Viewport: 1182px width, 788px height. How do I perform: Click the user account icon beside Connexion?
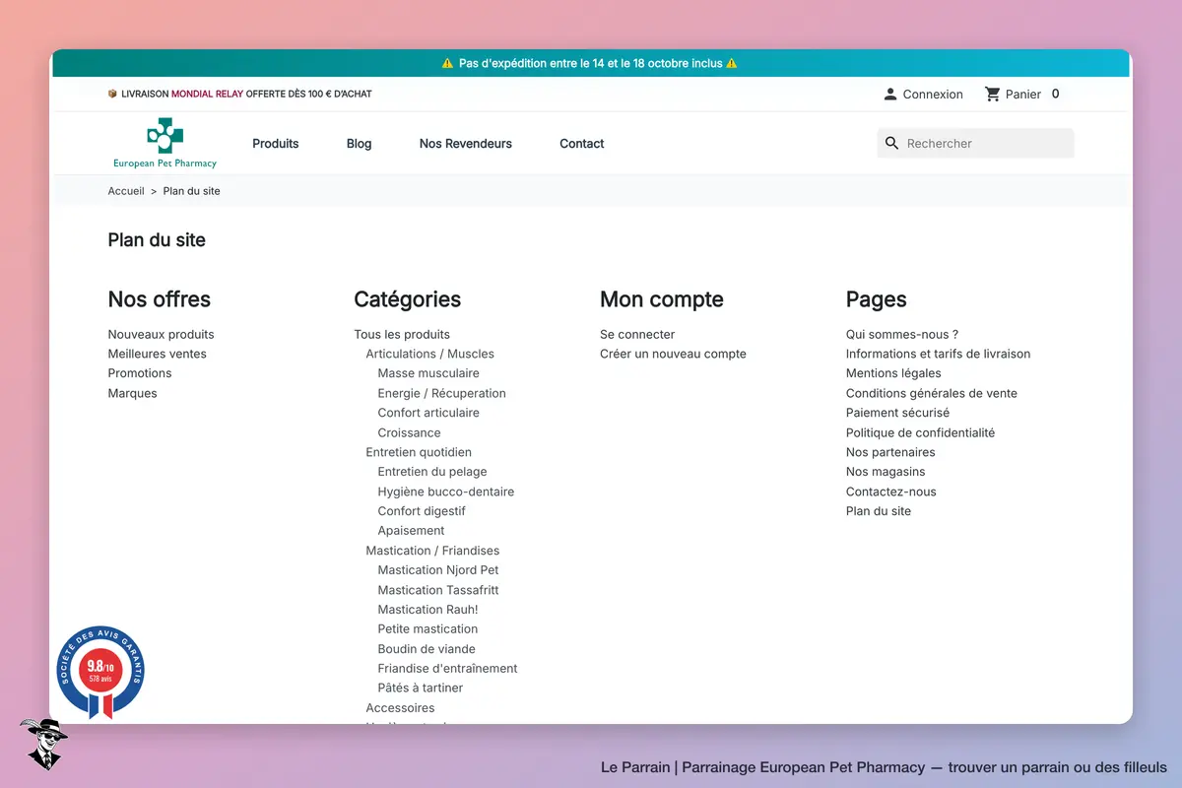click(x=890, y=95)
